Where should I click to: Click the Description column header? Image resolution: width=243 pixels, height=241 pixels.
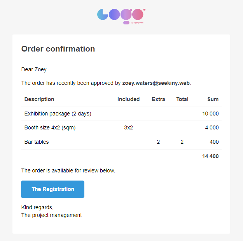(39, 99)
